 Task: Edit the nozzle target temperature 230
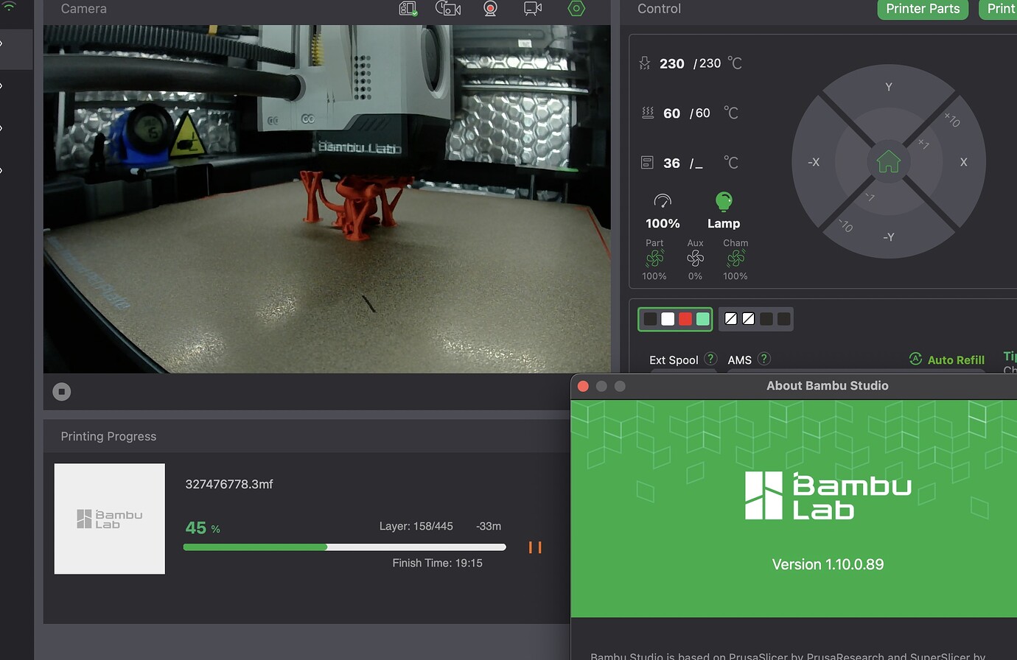coord(710,63)
